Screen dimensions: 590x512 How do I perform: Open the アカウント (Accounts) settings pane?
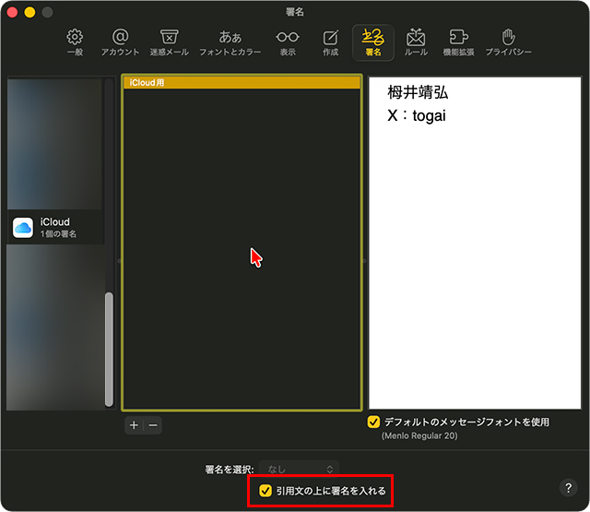tap(120, 42)
